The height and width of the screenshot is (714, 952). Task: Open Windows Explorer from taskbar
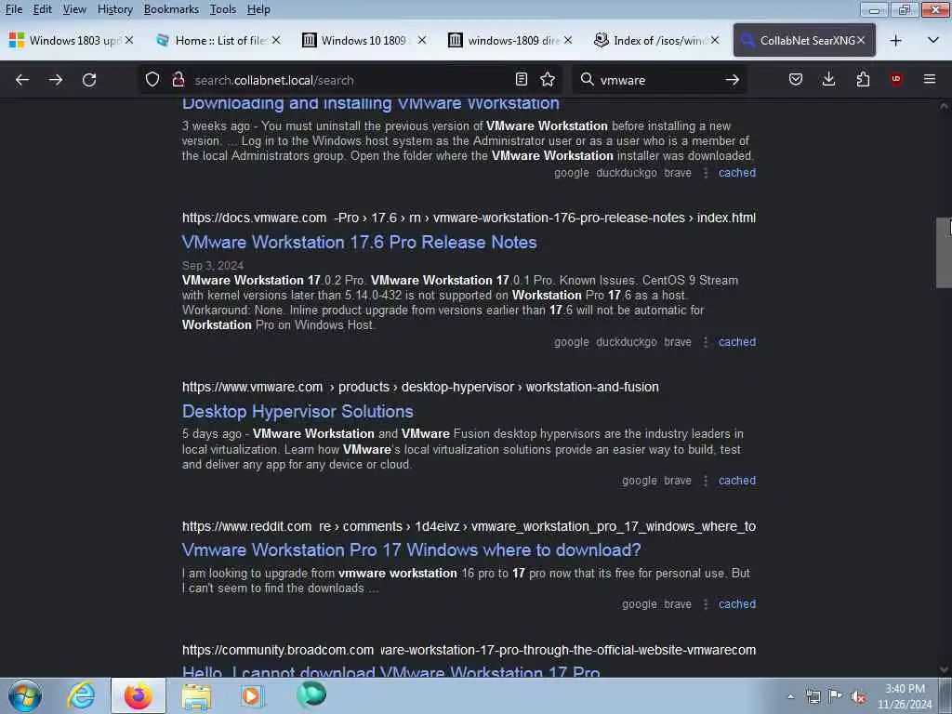tap(195, 695)
